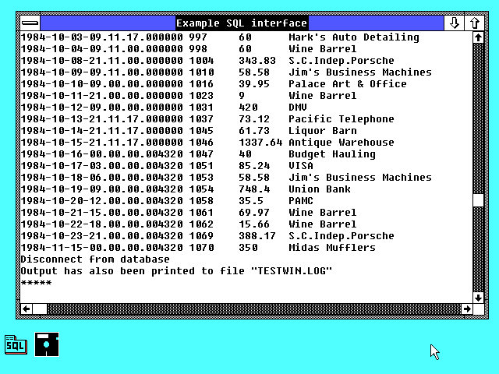Open the SQL minimized icon on desktop
Image resolution: width=499 pixels, height=374 pixels.
(x=16, y=344)
